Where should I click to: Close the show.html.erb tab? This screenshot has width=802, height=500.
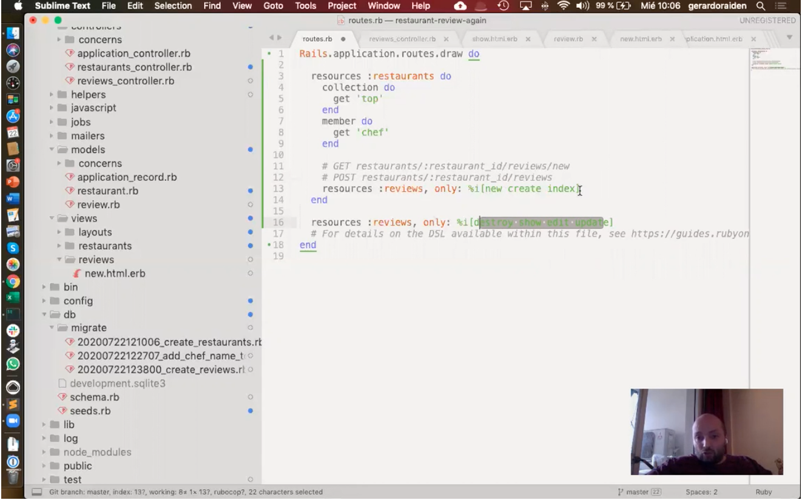click(528, 39)
